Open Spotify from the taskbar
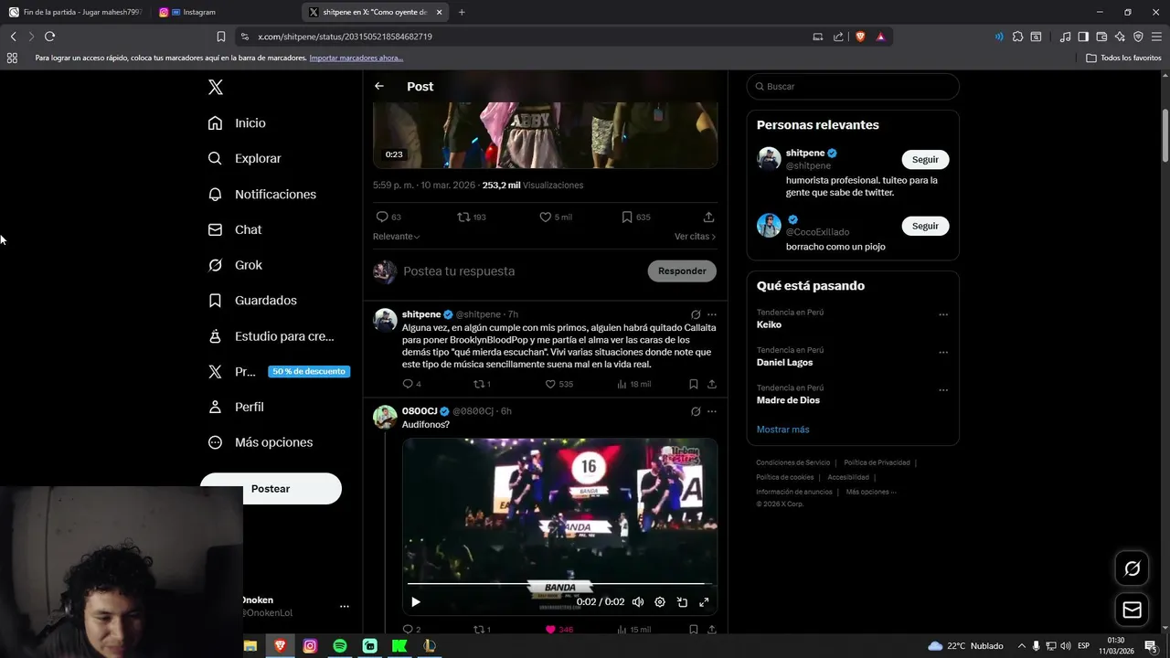The width and height of the screenshot is (1170, 658). coord(340,646)
